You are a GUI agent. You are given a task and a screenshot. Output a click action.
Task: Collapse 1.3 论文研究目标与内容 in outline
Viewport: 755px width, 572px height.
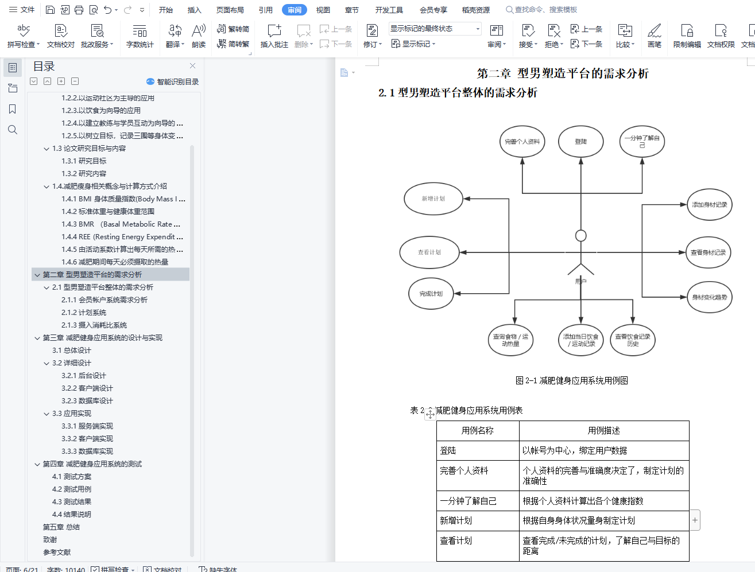point(47,149)
